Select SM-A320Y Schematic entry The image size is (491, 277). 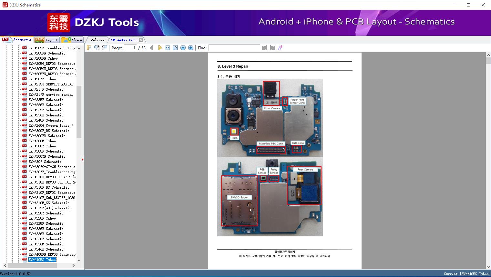click(46, 213)
